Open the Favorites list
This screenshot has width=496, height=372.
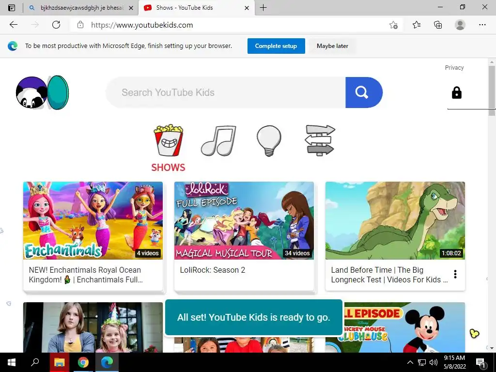(417, 25)
